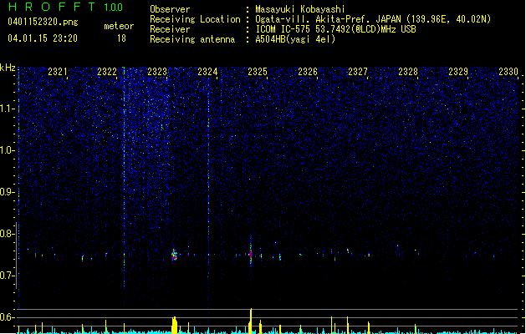Click the Receiving antenna label
This screenshot has height=334, width=526.
[x=192, y=39]
